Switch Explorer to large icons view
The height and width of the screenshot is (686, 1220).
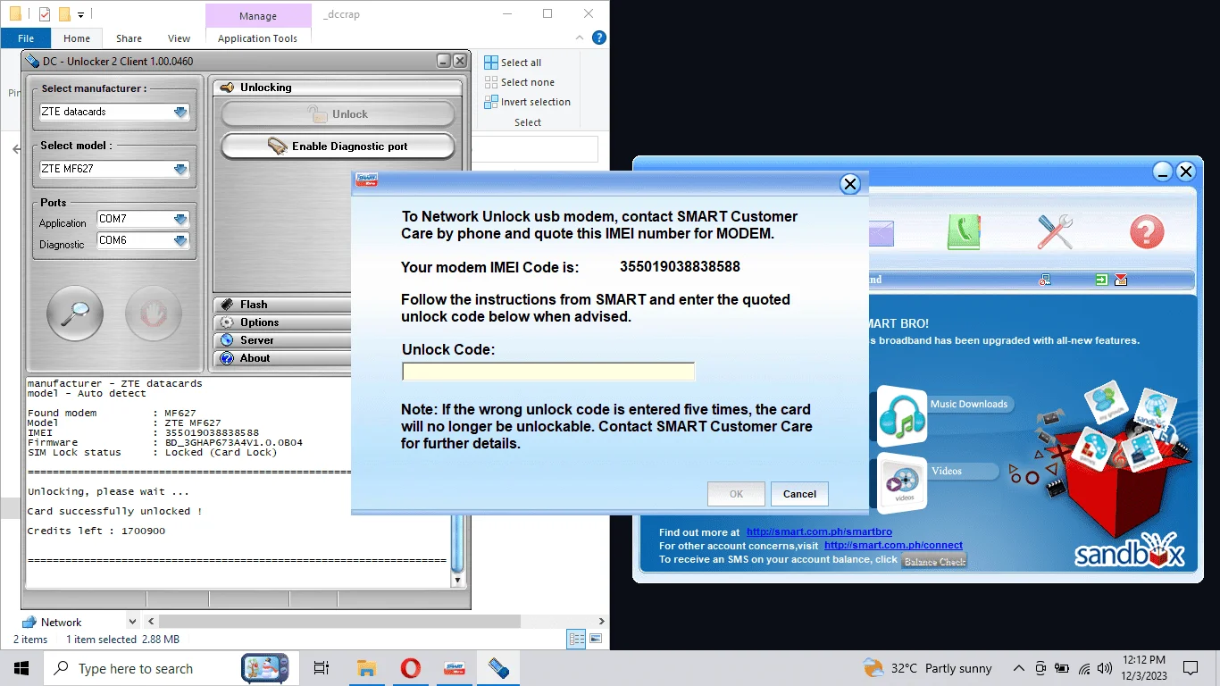point(596,639)
